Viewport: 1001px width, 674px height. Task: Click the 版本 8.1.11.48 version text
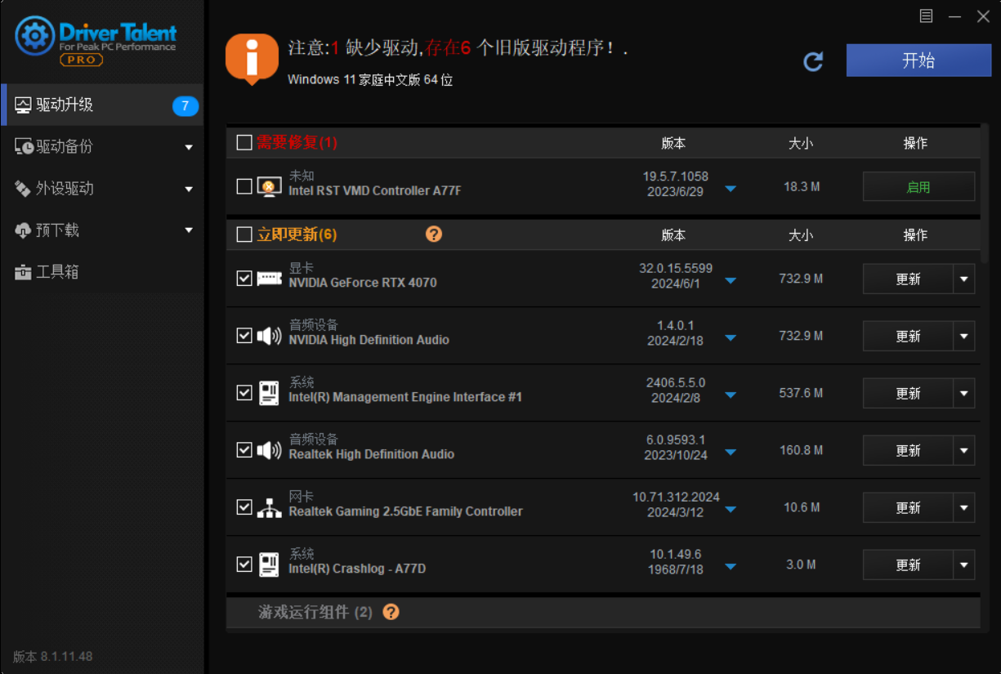(x=53, y=656)
